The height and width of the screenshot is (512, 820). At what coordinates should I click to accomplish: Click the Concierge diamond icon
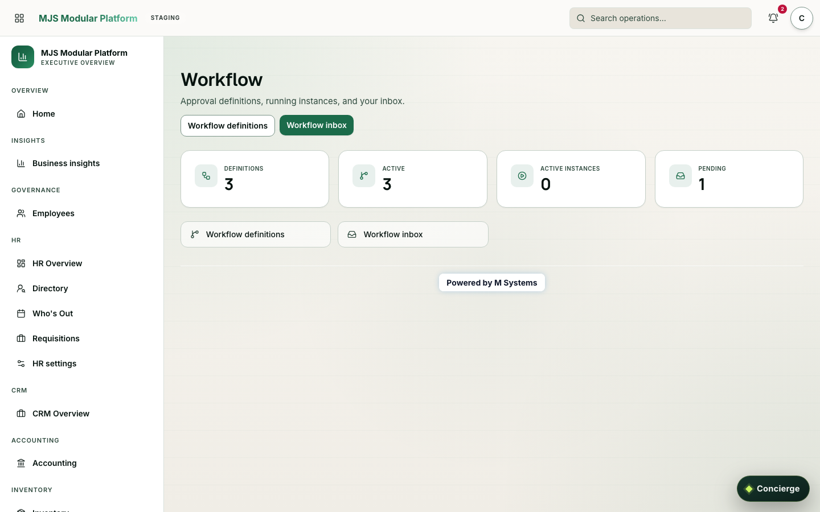pos(749,489)
